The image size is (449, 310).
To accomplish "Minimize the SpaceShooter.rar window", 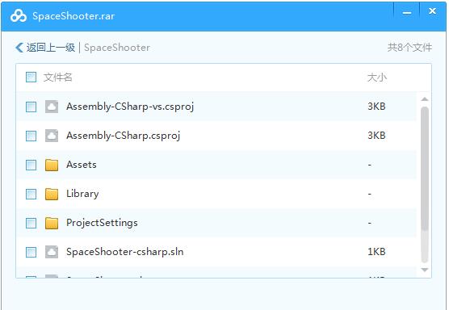I will [407, 13].
